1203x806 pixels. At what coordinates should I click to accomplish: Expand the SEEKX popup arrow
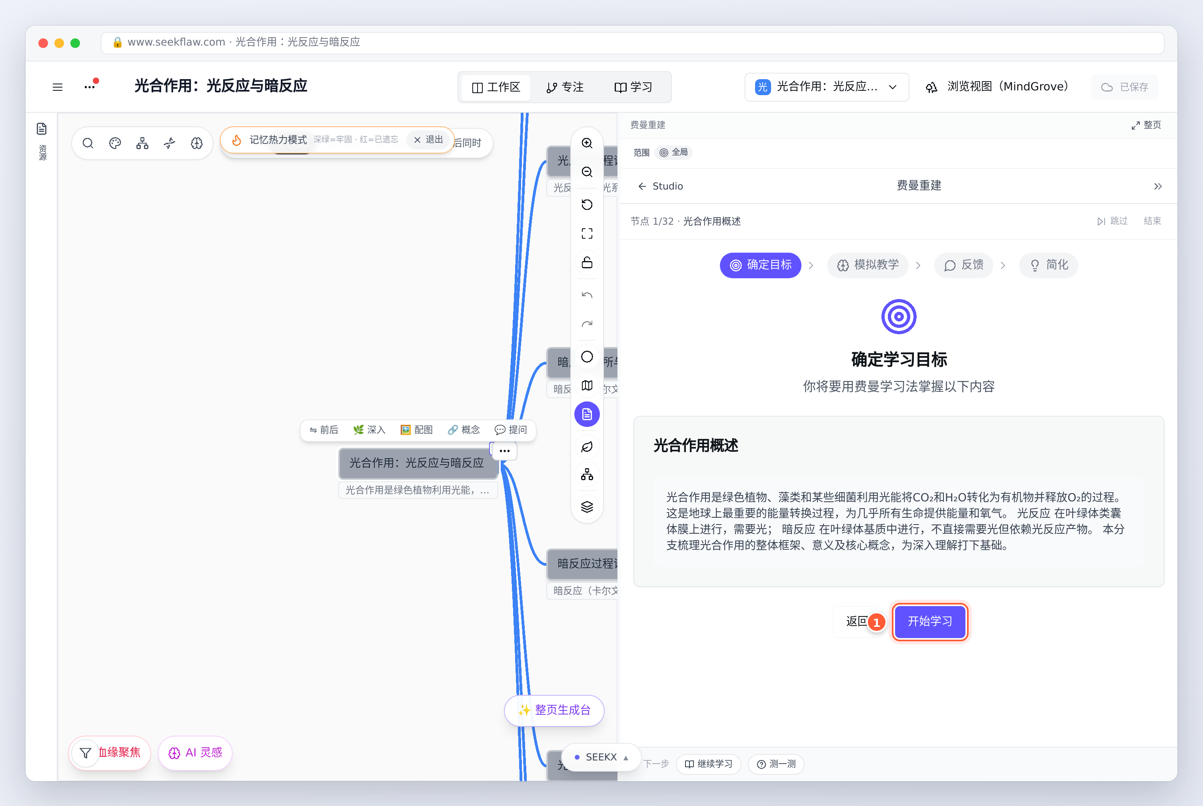(x=625, y=757)
